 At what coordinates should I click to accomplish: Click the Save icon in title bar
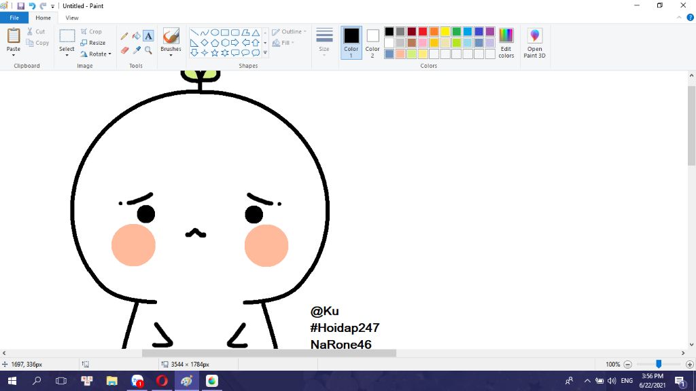[x=21, y=5]
